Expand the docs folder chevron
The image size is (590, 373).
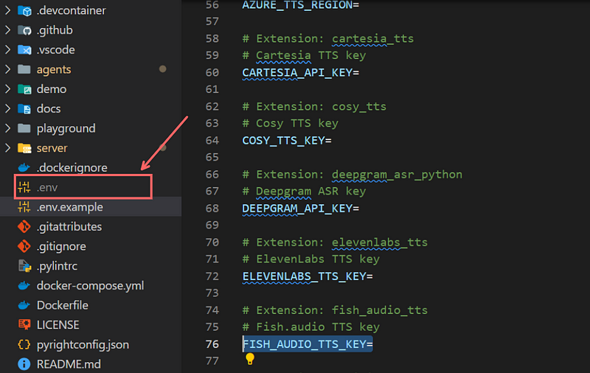coord(7,108)
